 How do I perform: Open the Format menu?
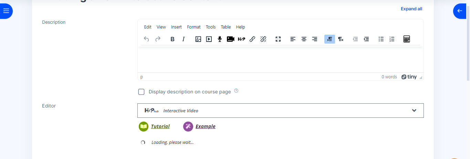[x=194, y=27]
